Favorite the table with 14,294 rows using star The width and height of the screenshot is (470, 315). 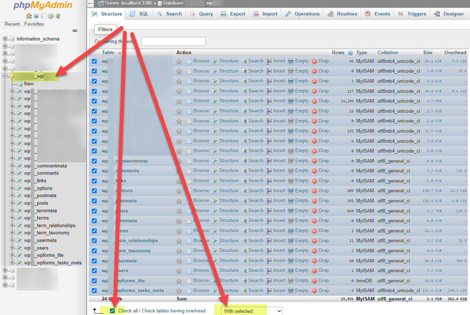coord(179,101)
